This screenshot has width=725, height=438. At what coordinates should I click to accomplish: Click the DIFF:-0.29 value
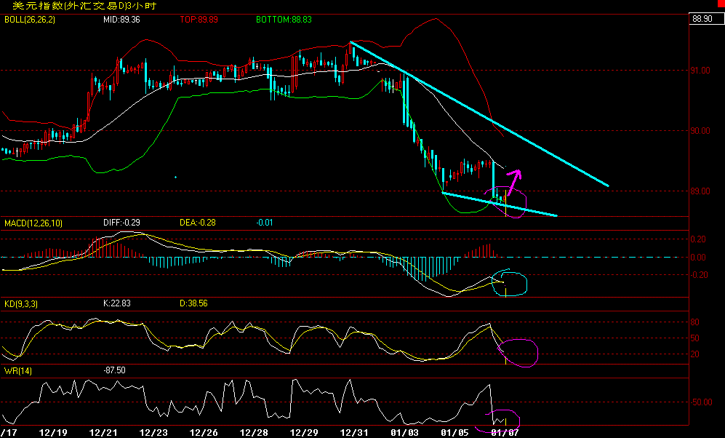[121, 223]
